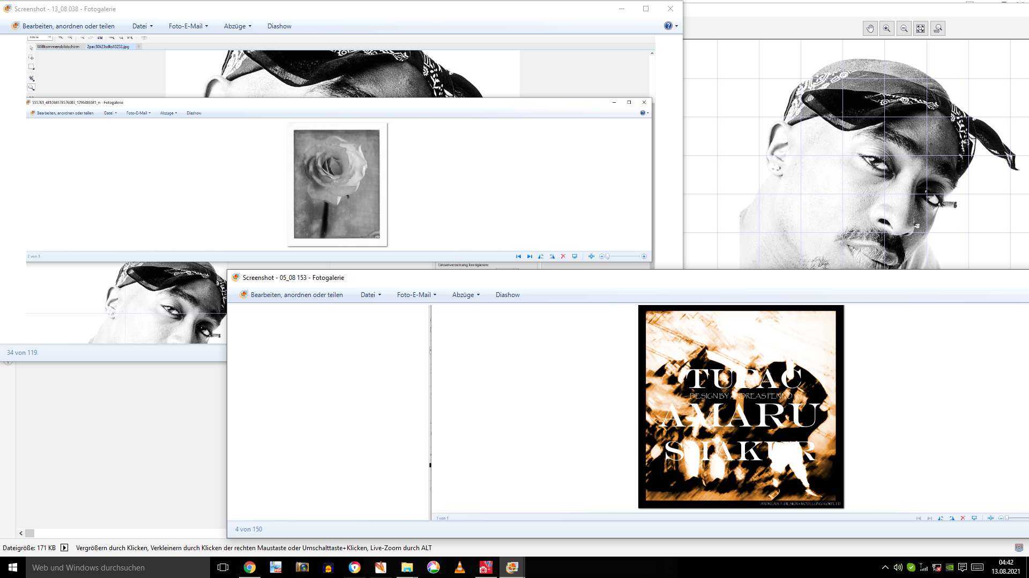The height and width of the screenshot is (578, 1029).
Task: Click red delete X in rose window
Action: [x=563, y=256]
